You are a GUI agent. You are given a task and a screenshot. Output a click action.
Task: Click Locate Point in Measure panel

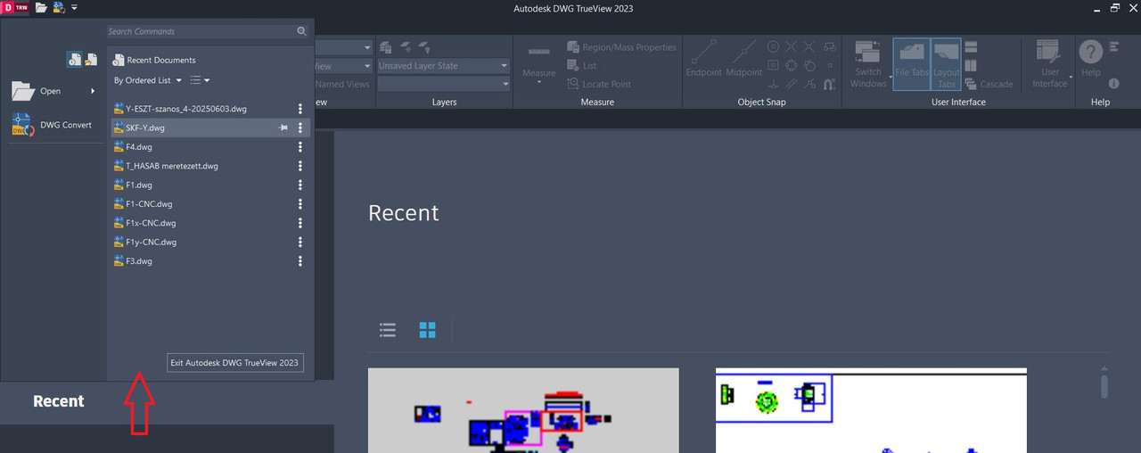tap(599, 84)
